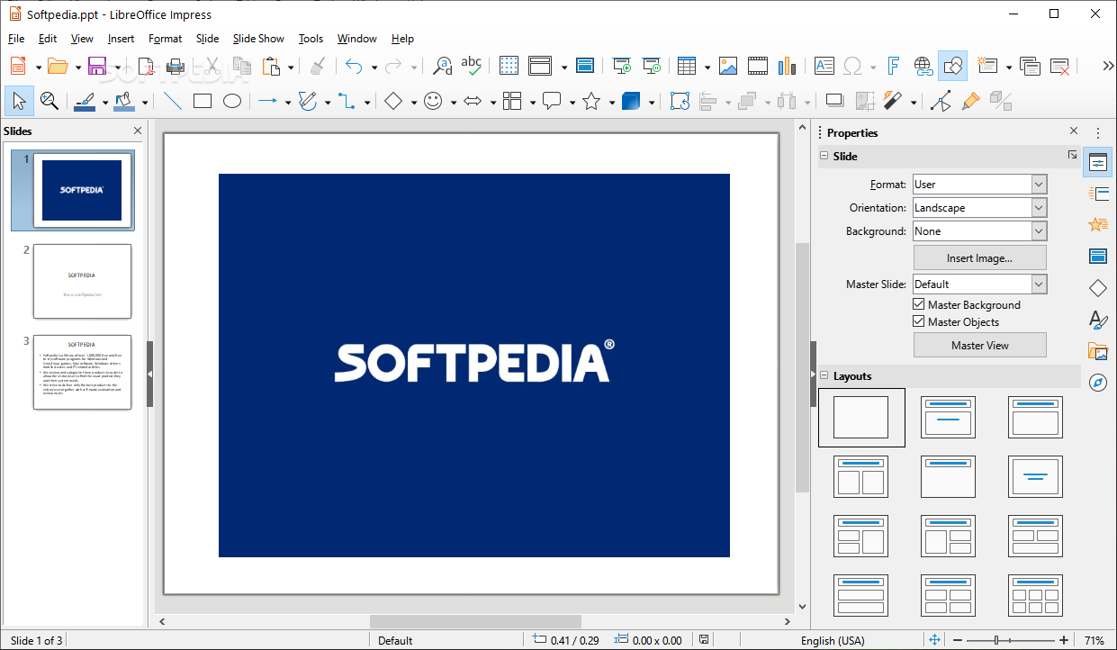Open the dropdown arrow beside Open folder
Image resolution: width=1117 pixels, height=650 pixels.
78,67
